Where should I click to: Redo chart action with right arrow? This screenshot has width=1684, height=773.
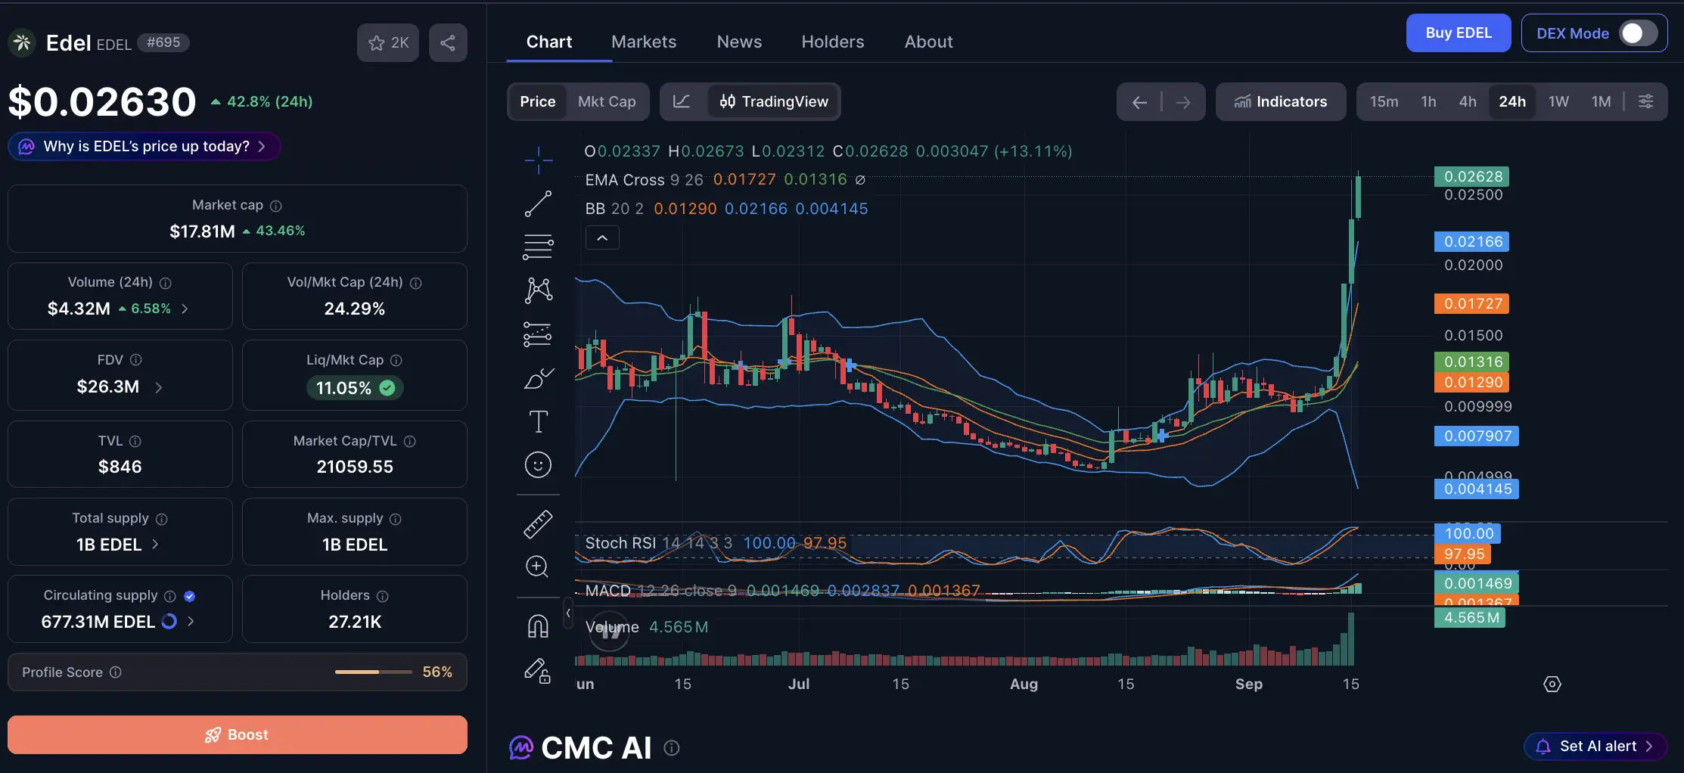coord(1183,102)
